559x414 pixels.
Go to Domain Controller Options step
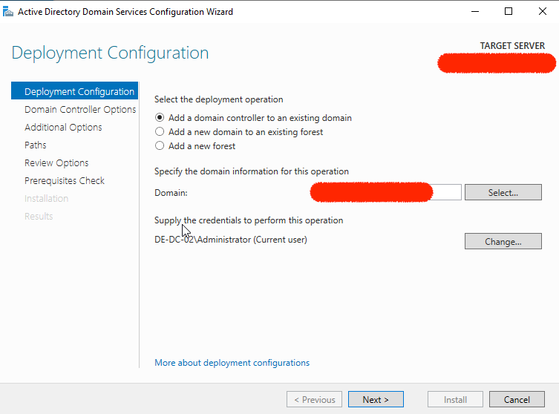pyautogui.click(x=79, y=110)
